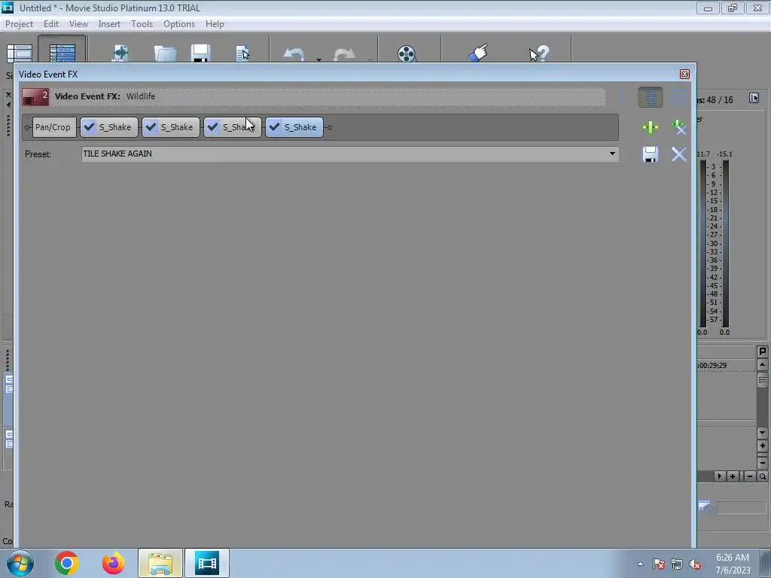
Task: Save the current preset with floppy icon
Action: [650, 154]
